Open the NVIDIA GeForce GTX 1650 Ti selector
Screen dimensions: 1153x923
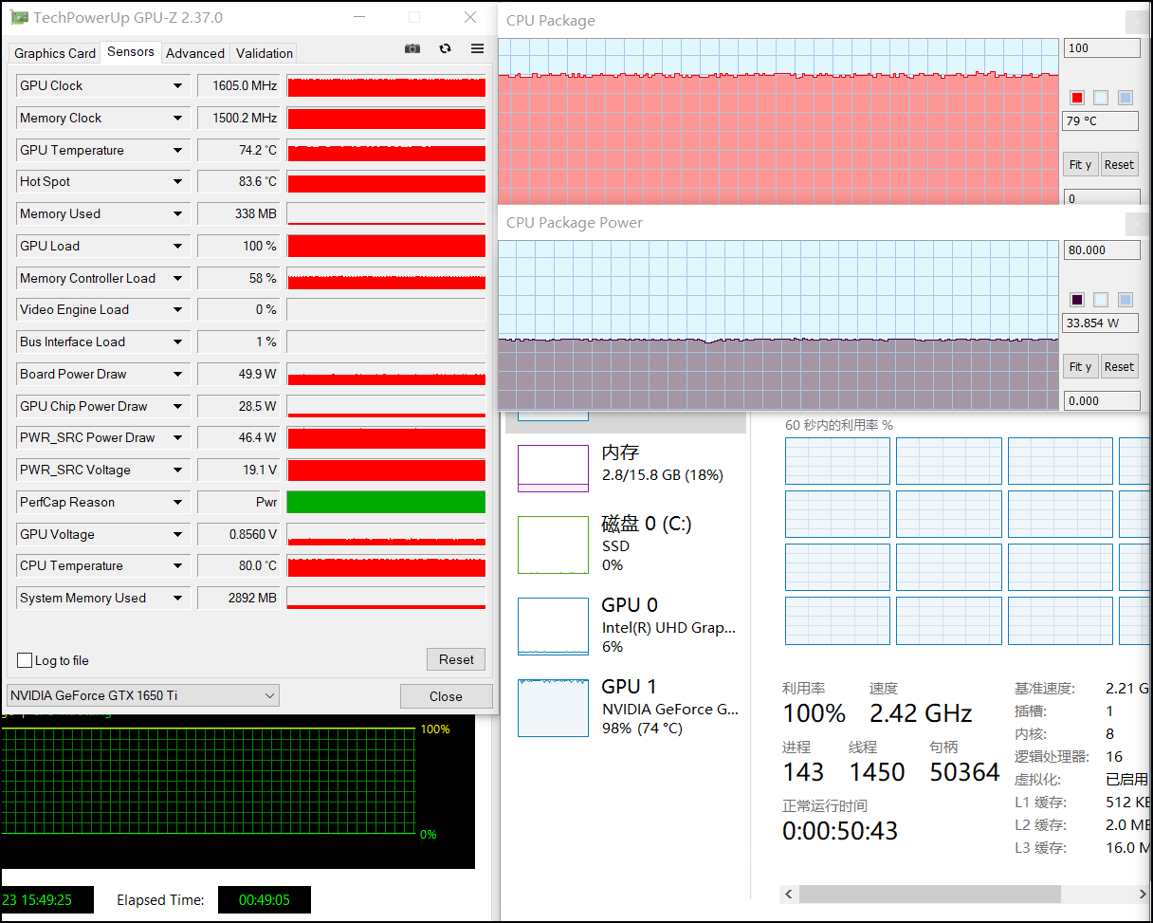point(142,695)
